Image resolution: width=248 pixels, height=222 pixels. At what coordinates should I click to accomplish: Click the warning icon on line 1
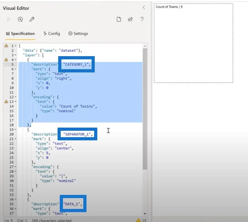click(6, 46)
